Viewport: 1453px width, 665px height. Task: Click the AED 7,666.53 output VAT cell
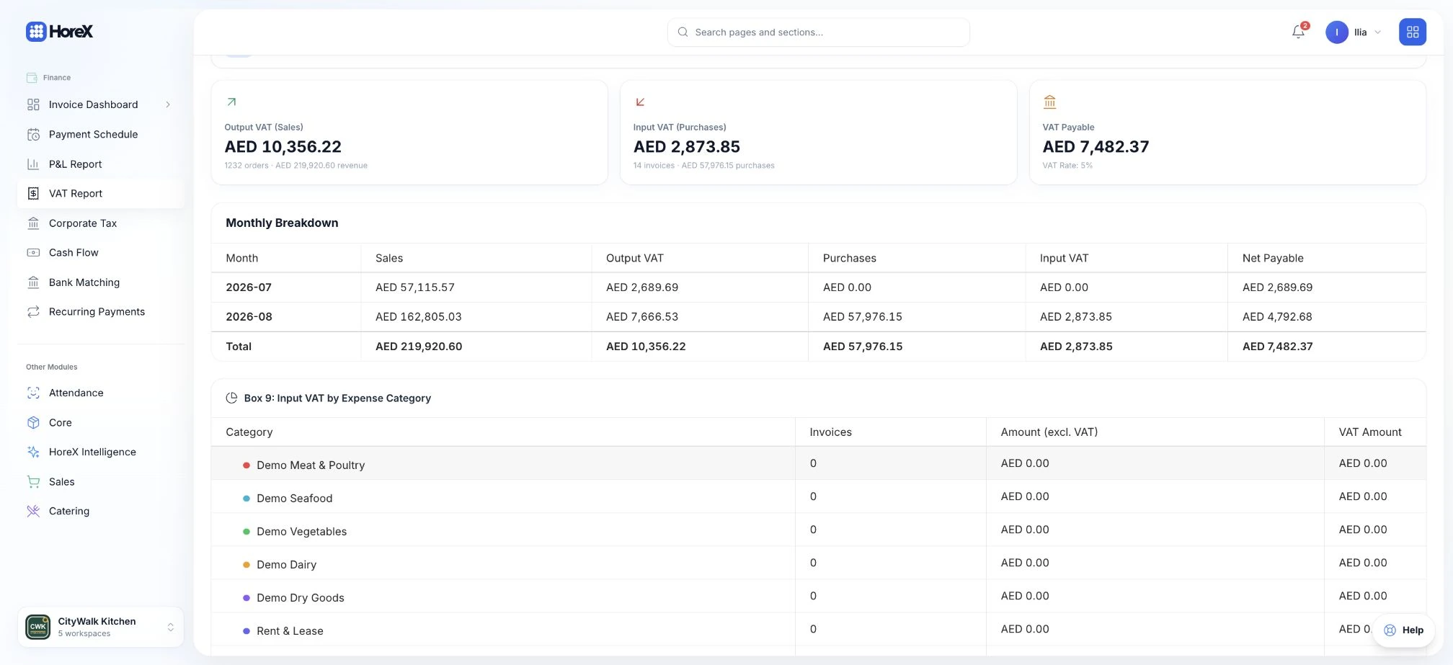pos(642,317)
